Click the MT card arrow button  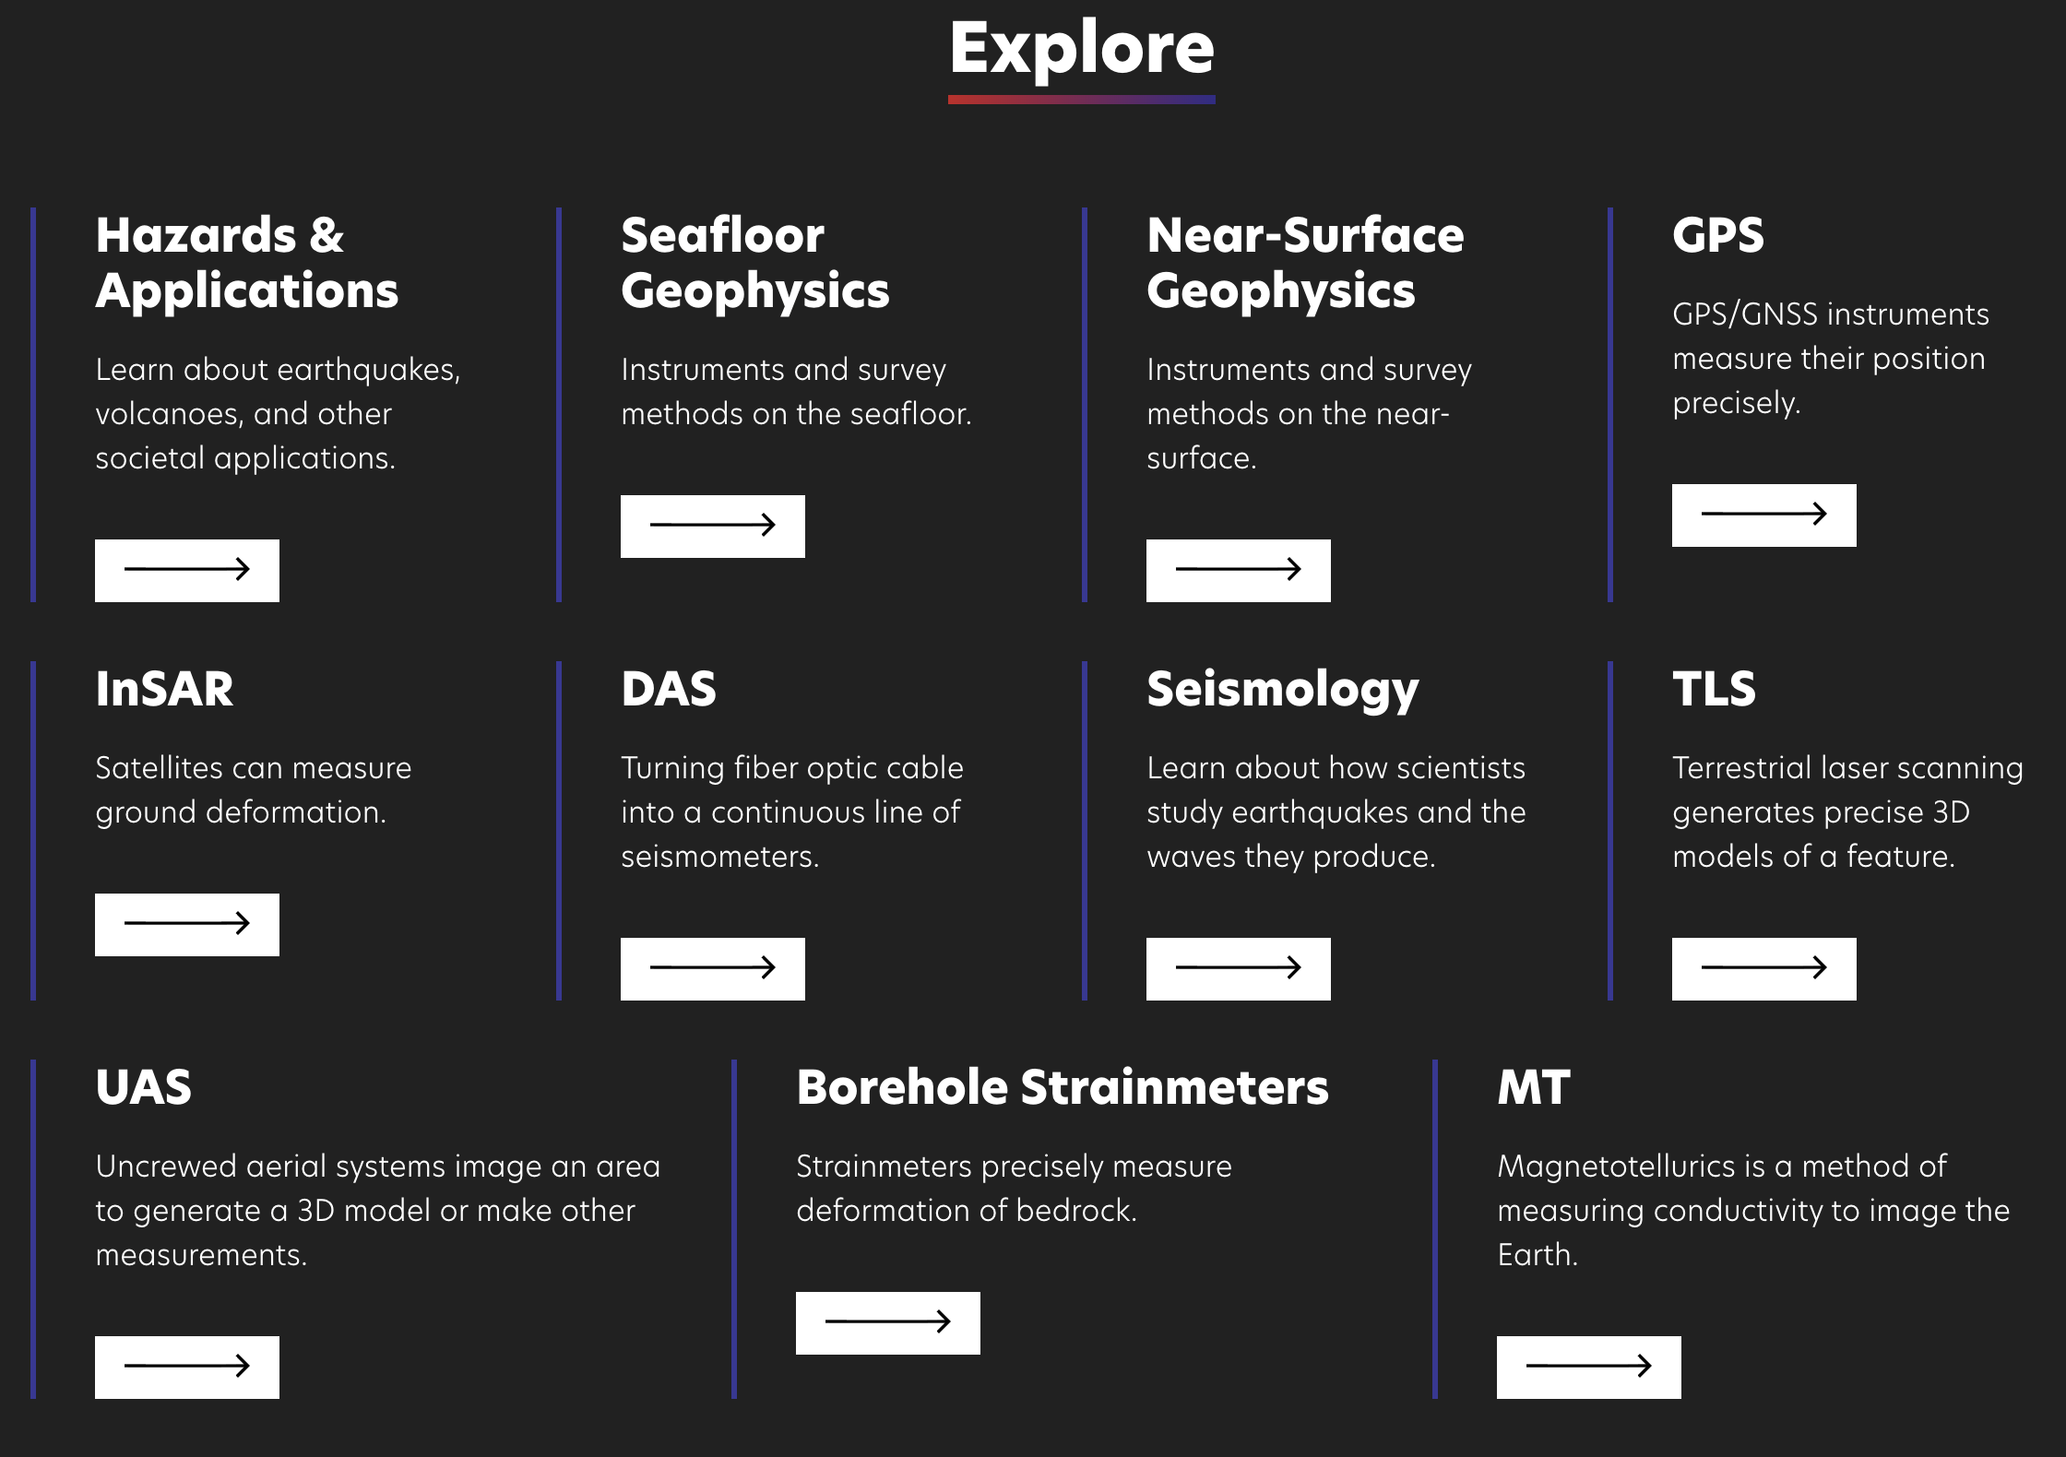point(1589,1367)
